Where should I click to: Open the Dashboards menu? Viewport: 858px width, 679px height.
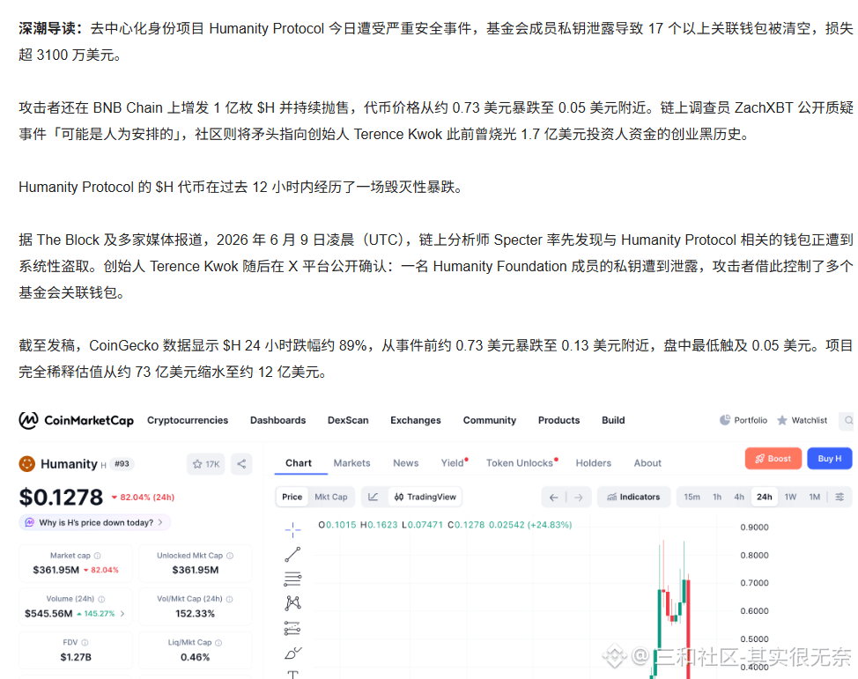(278, 420)
